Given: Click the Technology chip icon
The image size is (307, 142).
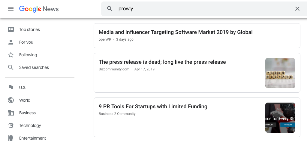Looking at the screenshot, I should click(x=11, y=125).
